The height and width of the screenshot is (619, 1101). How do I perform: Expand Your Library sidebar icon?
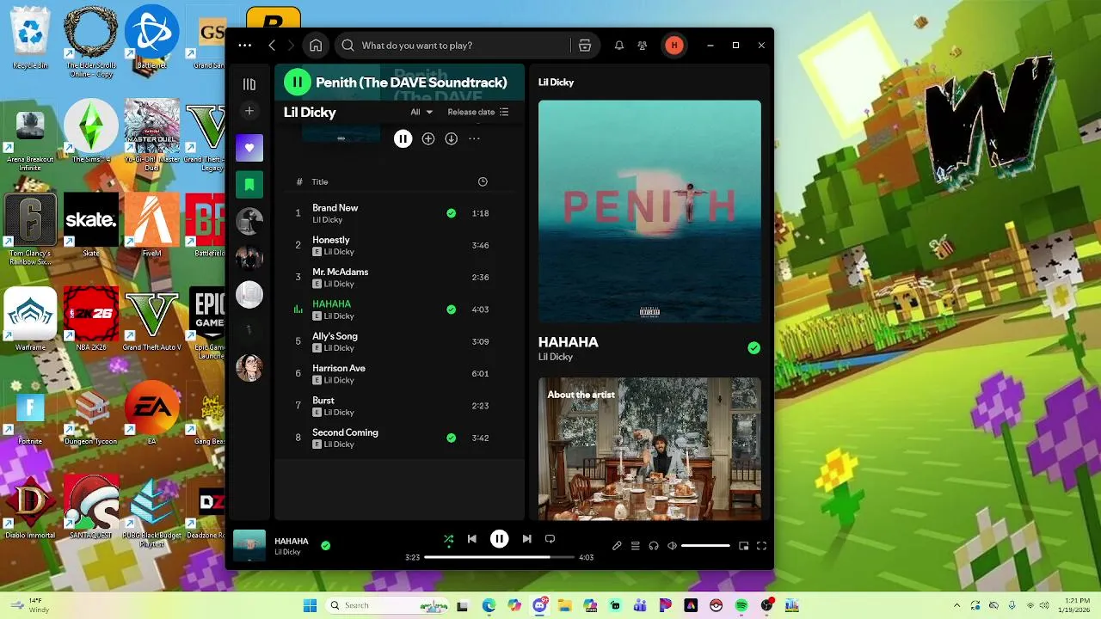pyautogui.click(x=249, y=84)
